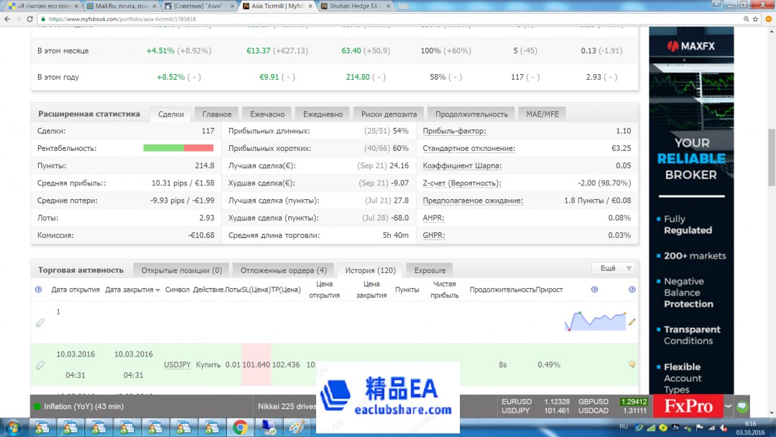Open the Риски депозита tab

[389, 114]
